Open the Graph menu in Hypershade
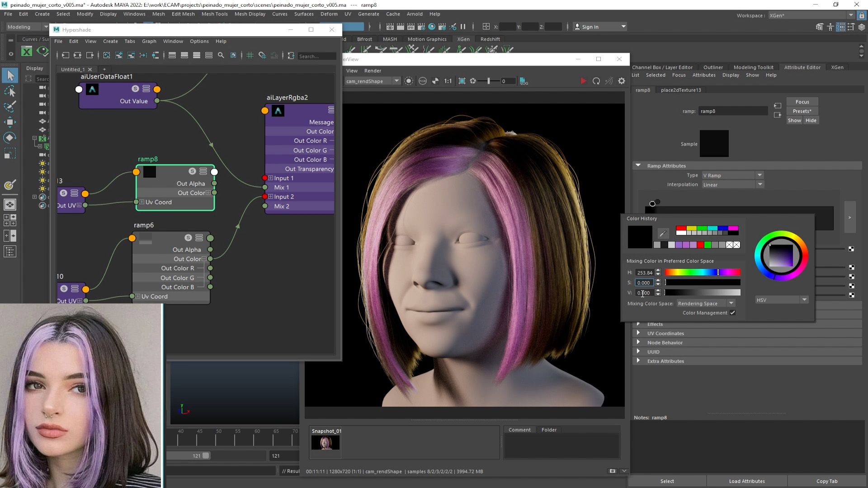 [x=149, y=41]
